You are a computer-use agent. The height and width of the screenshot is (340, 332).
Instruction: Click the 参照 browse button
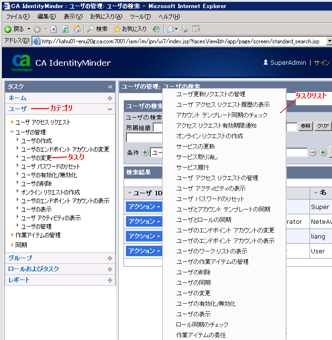click(305, 126)
